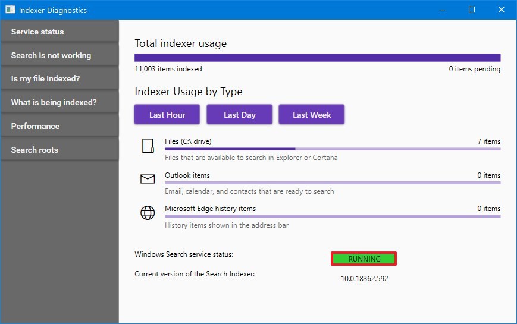This screenshot has width=517, height=324.
Task: Maximize the Indexer Diagnostics window
Action: click(x=472, y=10)
